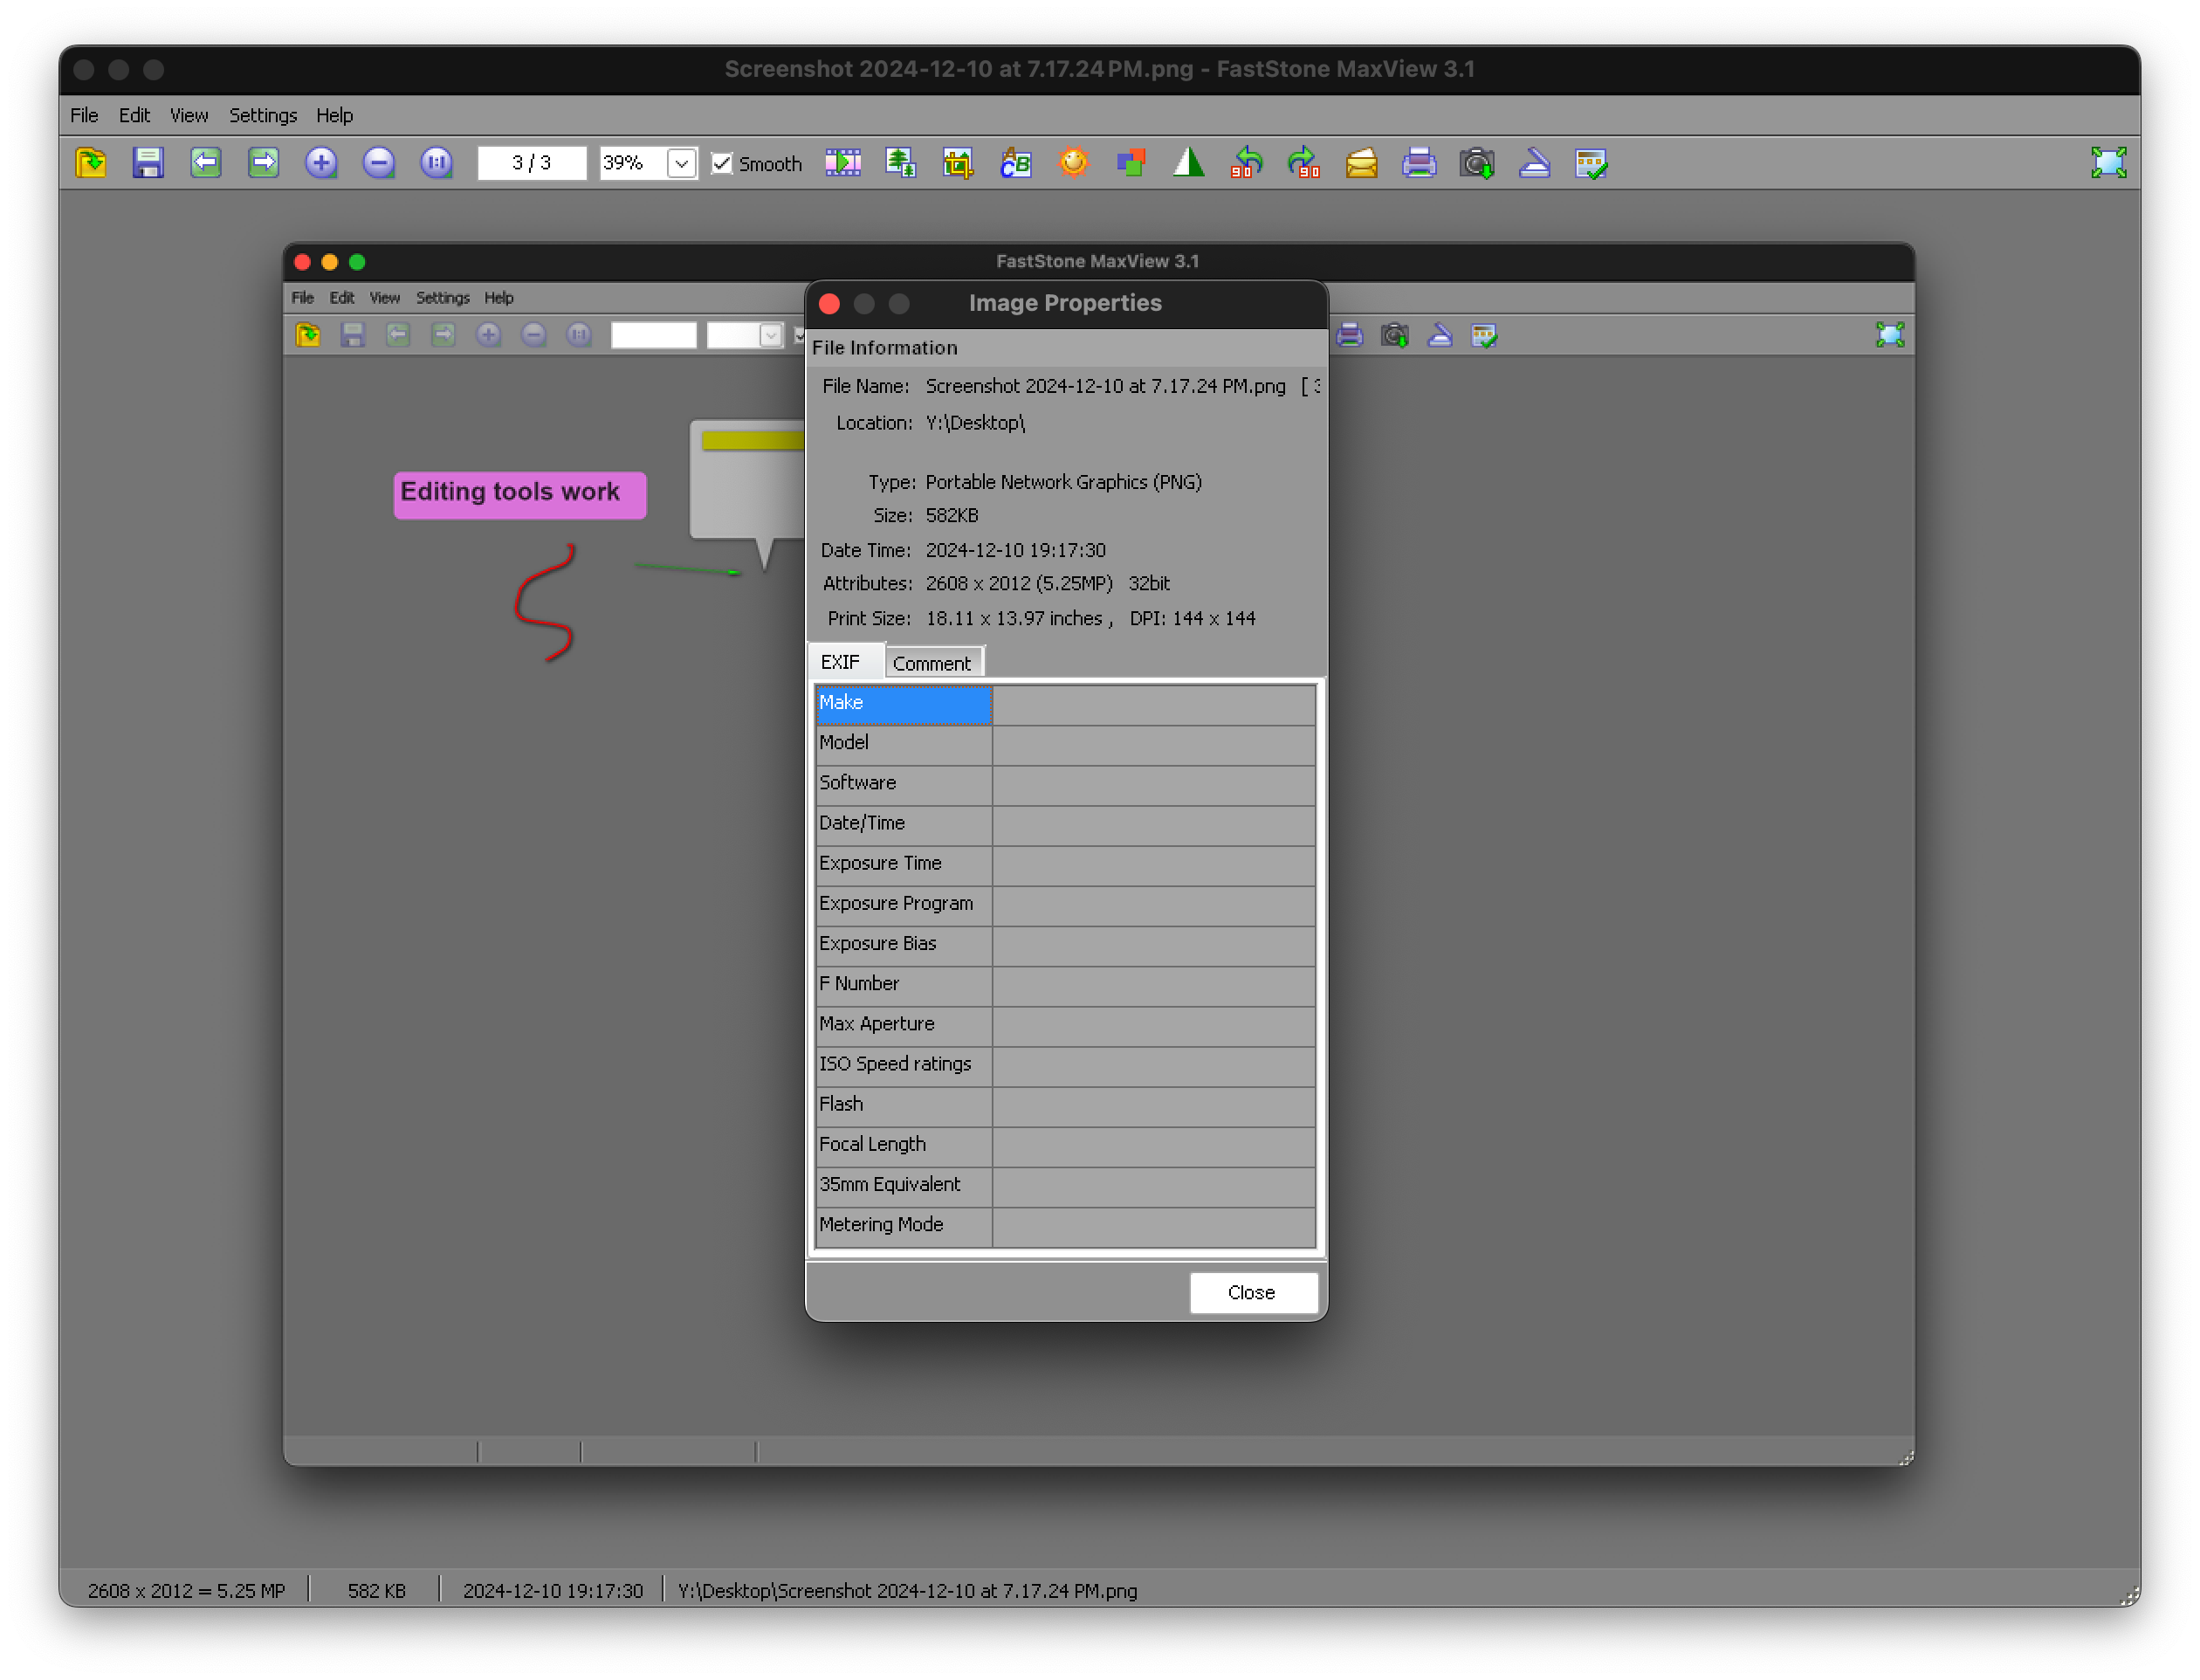Open the Edit menu

134,115
